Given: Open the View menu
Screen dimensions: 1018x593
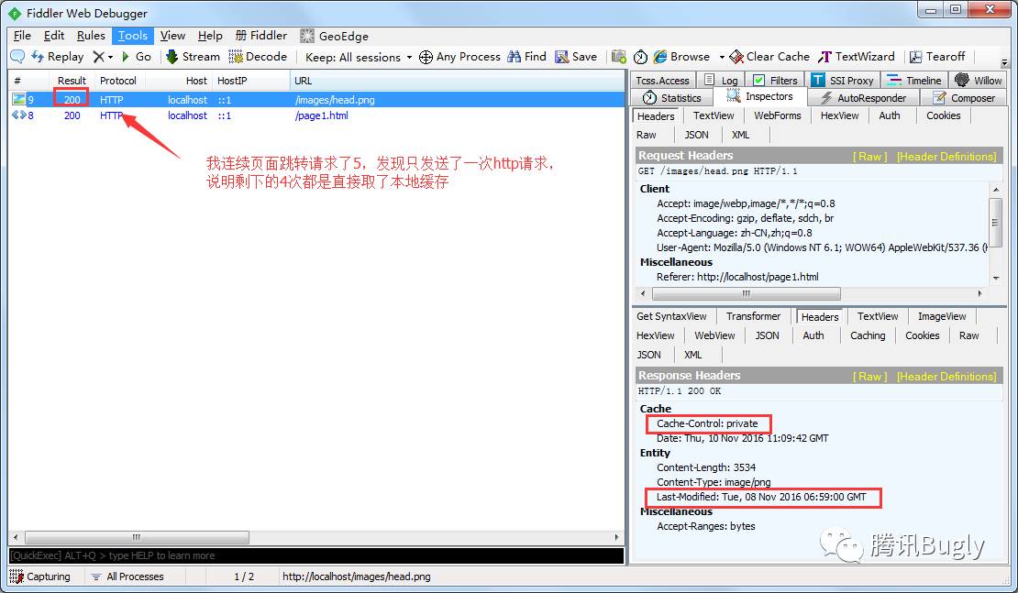Looking at the screenshot, I should (x=172, y=36).
